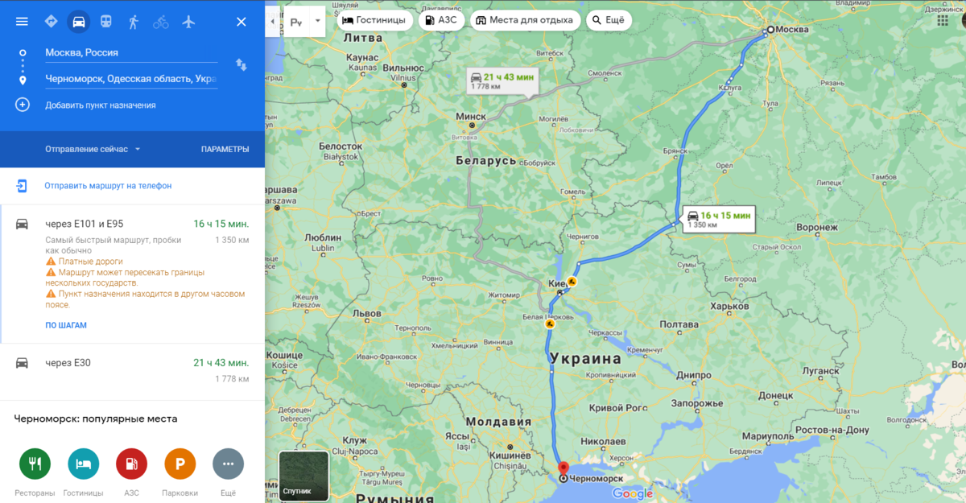Click the time zone warning text

coord(145,299)
